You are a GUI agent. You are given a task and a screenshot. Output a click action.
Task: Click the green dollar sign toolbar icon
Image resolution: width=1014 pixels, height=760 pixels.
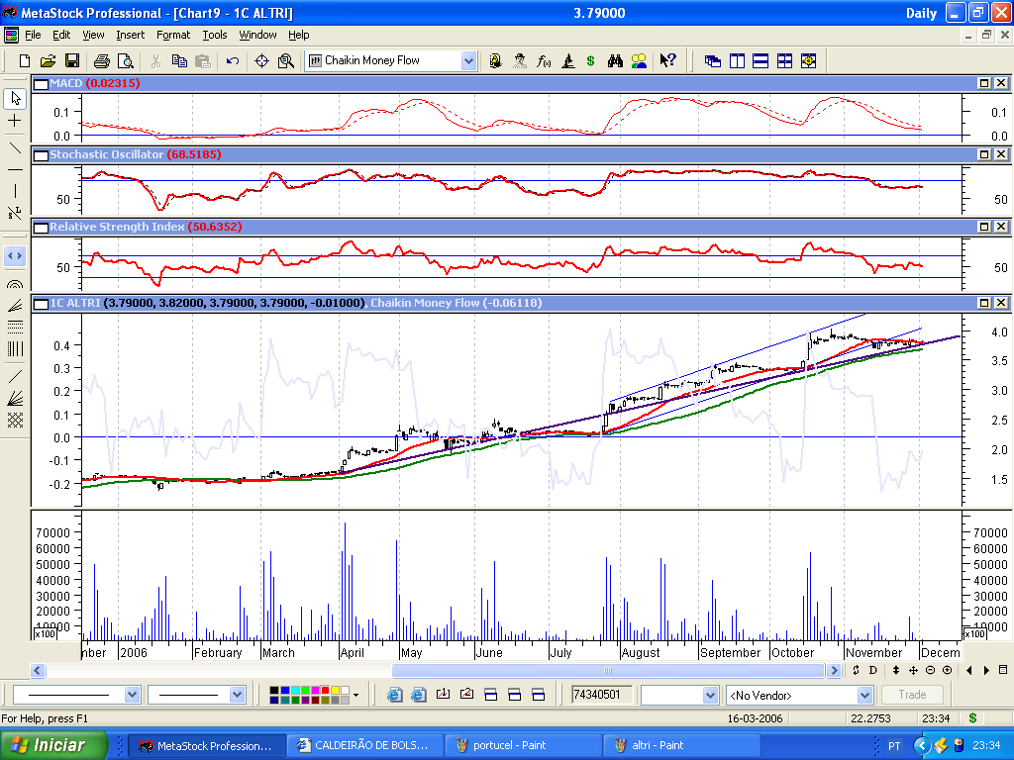pos(590,60)
